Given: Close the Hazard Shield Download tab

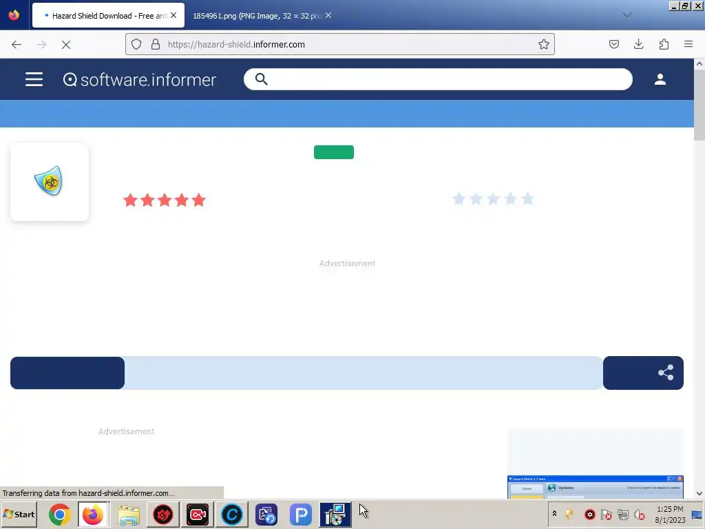Looking at the screenshot, I should tap(173, 15).
